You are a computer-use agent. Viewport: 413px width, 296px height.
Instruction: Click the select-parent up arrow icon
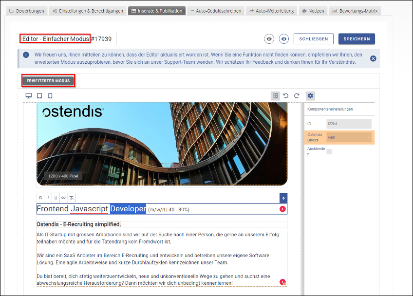coord(283,198)
